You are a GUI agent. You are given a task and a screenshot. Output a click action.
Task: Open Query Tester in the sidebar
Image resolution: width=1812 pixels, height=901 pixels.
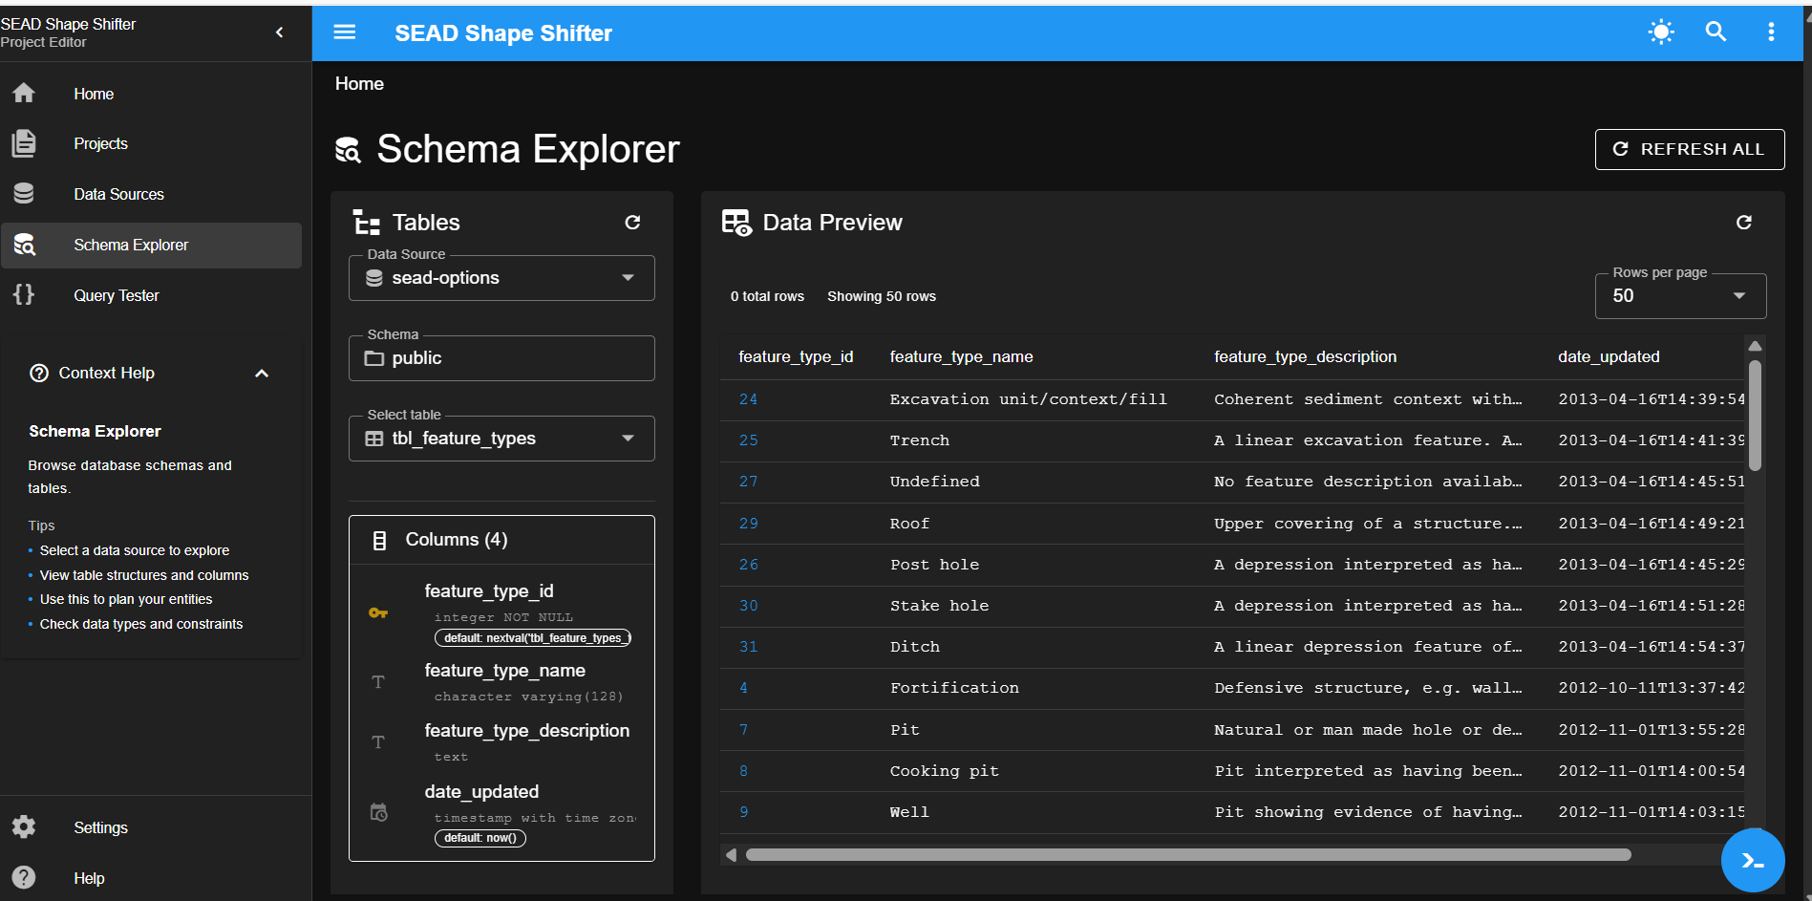pyautogui.click(x=116, y=295)
